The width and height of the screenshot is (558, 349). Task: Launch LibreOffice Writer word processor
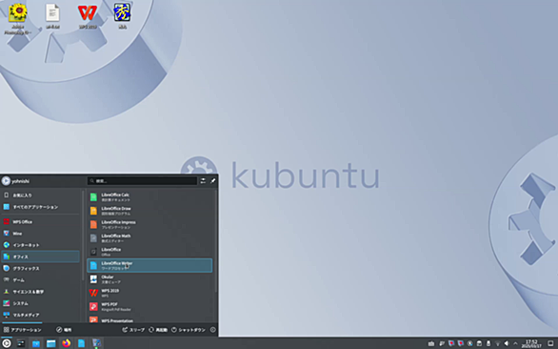click(149, 265)
